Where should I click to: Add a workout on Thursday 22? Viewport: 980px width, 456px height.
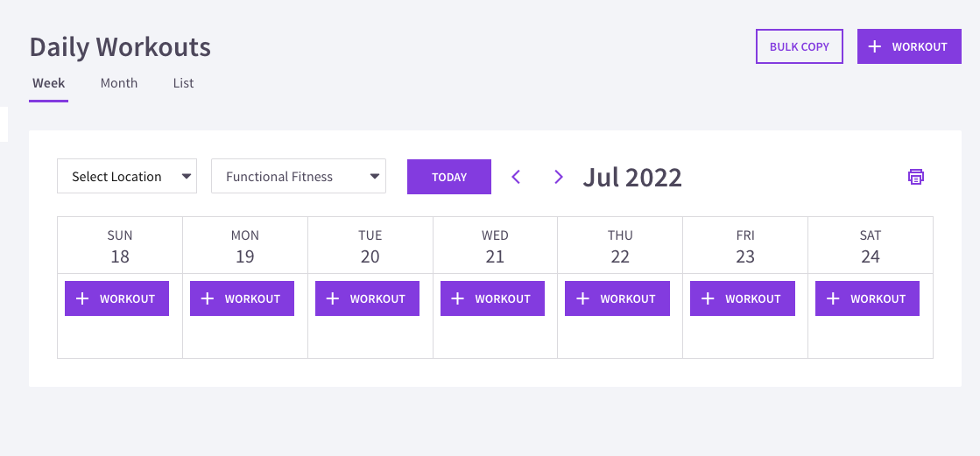coord(617,298)
